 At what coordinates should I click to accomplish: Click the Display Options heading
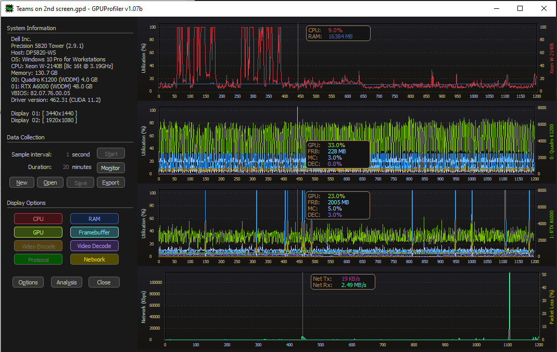26,203
